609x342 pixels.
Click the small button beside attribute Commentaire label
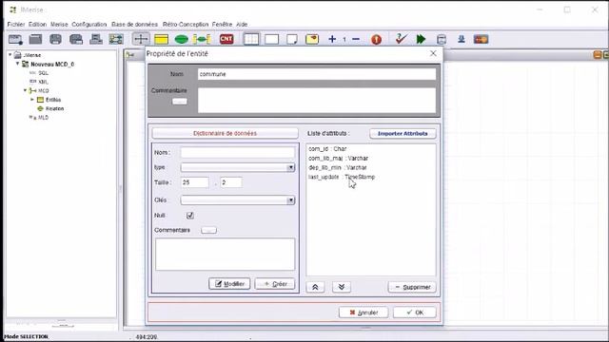click(x=209, y=230)
